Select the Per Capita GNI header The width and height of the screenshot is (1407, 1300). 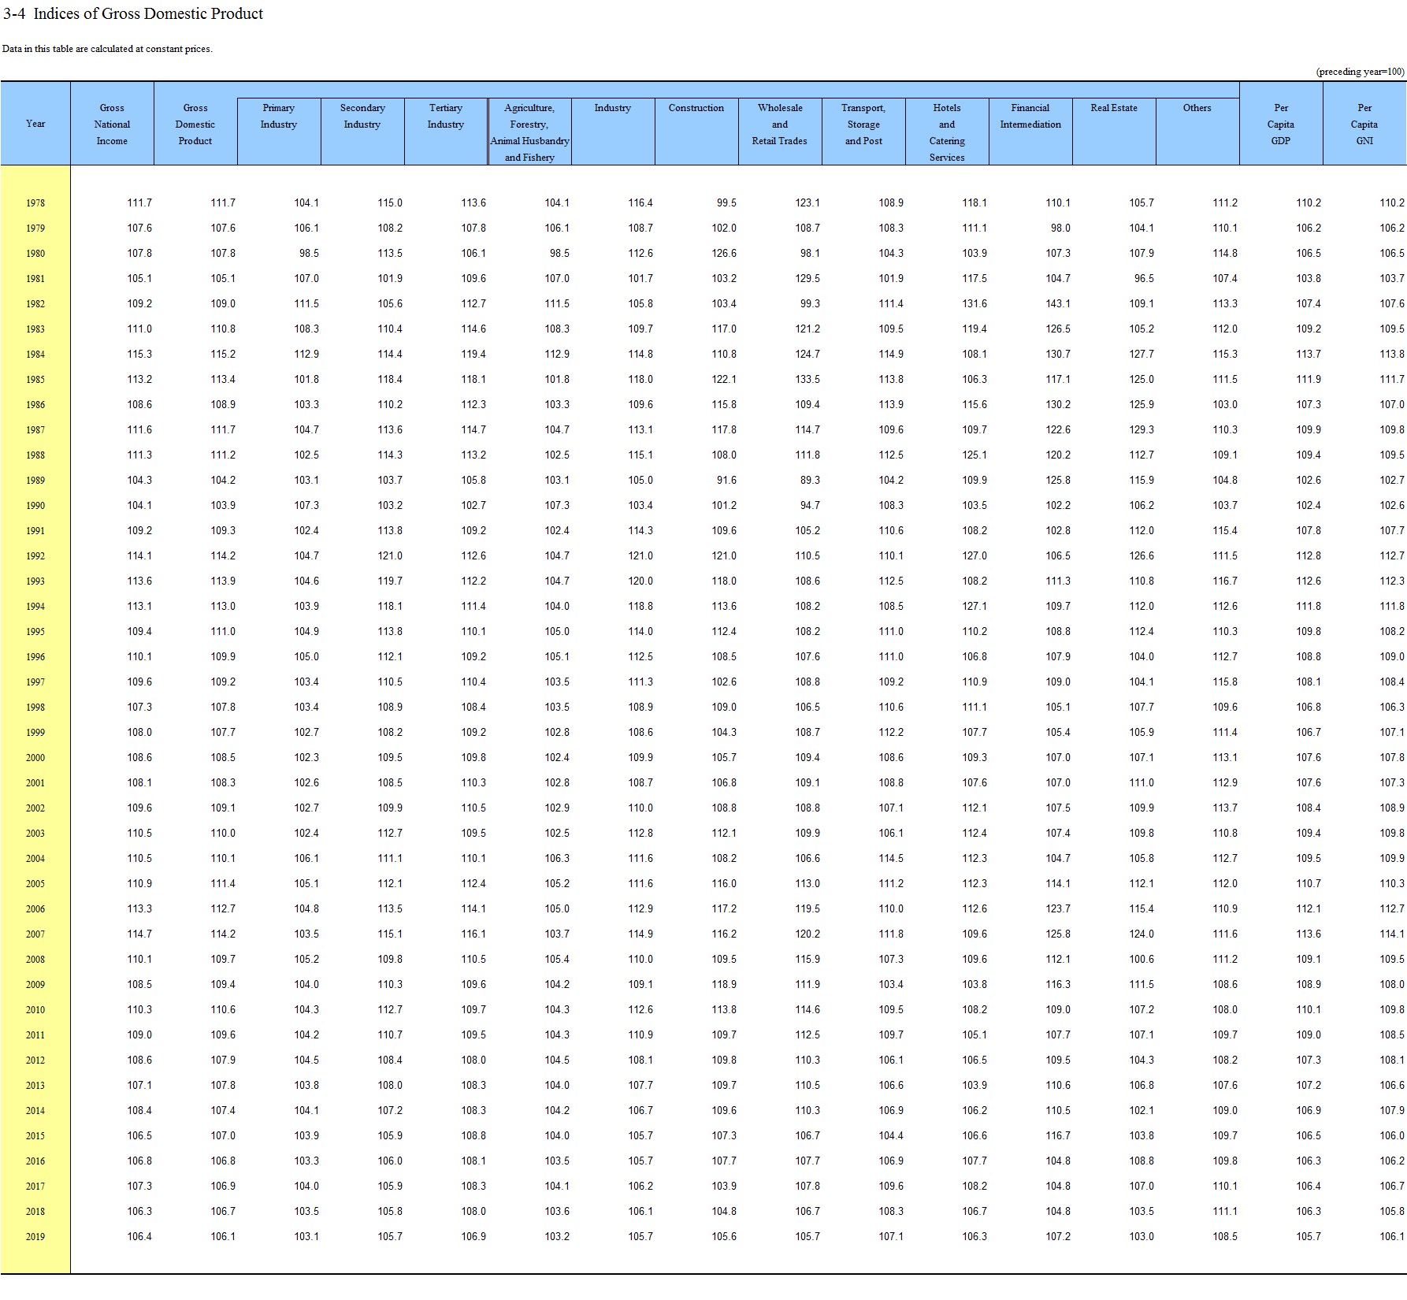click(x=1364, y=124)
